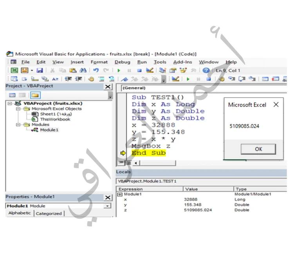Screen dimensions: 294x260
Task: Open the File menu
Action: 25,62
